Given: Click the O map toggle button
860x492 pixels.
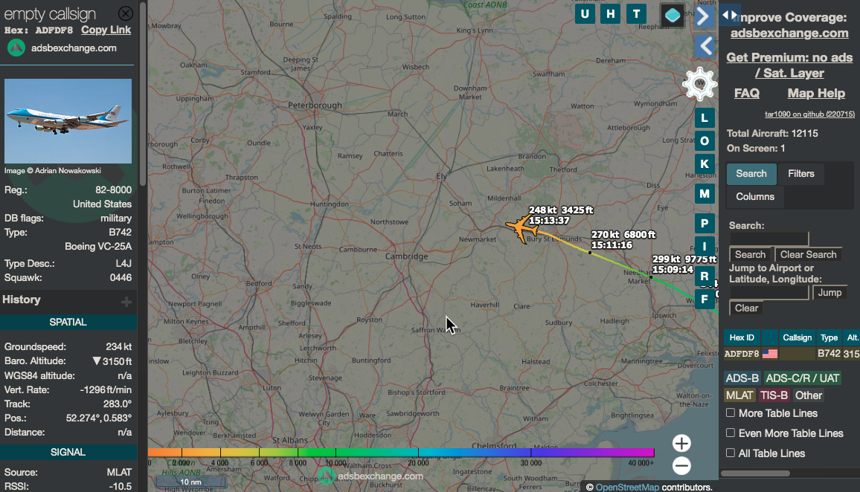Looking at the screenshot, I should 705,140.
